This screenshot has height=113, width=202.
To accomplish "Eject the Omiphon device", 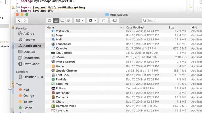I will click(x=42, y=77).
